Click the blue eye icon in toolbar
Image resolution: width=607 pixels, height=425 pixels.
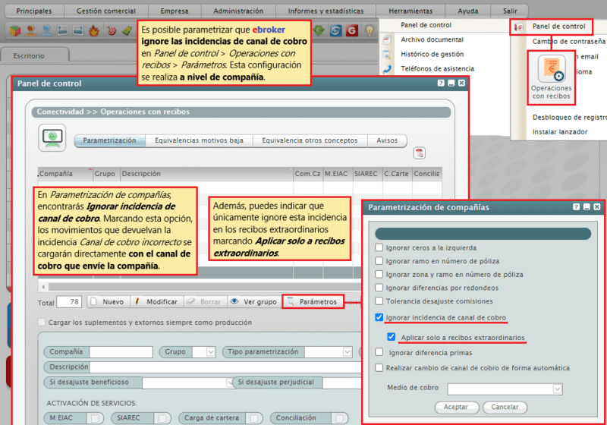tap(335, 30)
